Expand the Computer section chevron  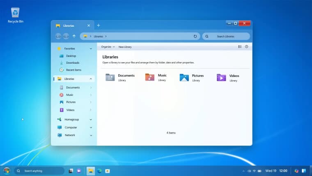(91, 127)
